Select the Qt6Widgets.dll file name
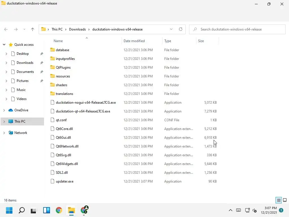This screenshot has width=289, height=217. pyautogui.click(x=67, y=164)
